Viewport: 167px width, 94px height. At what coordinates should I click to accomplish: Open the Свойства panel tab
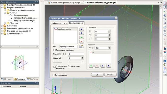click(x=32, y=79)
